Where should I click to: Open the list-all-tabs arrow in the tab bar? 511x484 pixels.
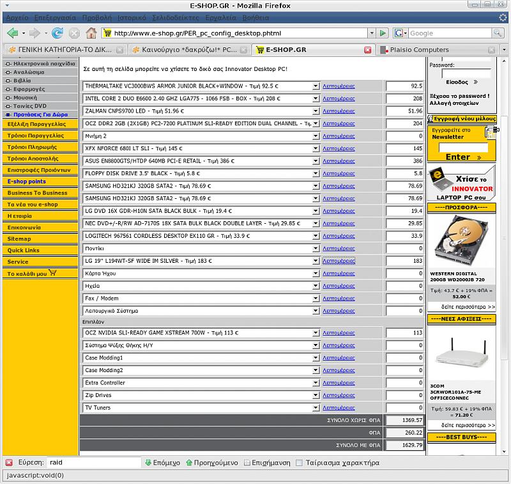pos(504,50)
